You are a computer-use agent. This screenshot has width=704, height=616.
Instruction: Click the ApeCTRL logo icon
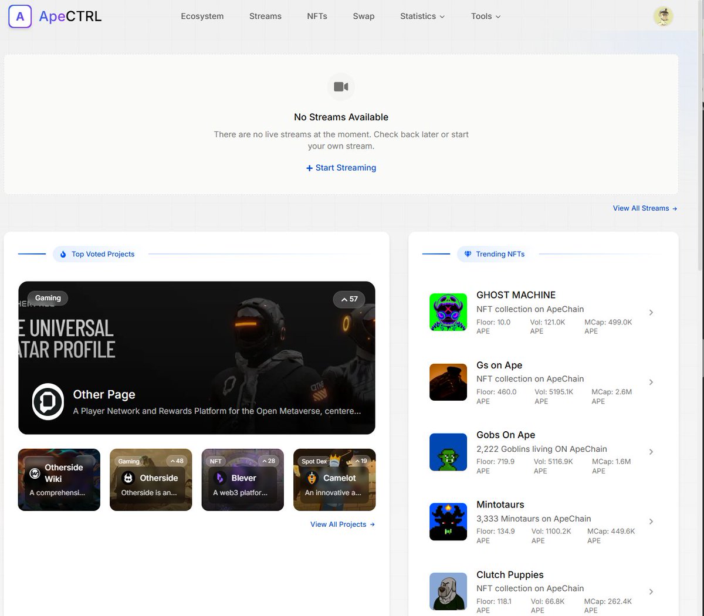coord(20,16)
